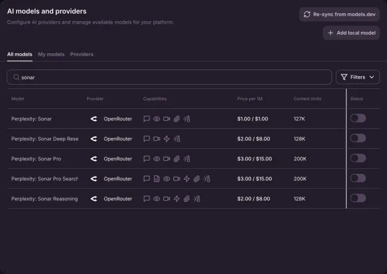Enable Perplexity: Sonar model status toggle
This screenshot has height=274, width=387.
point(358,118)
